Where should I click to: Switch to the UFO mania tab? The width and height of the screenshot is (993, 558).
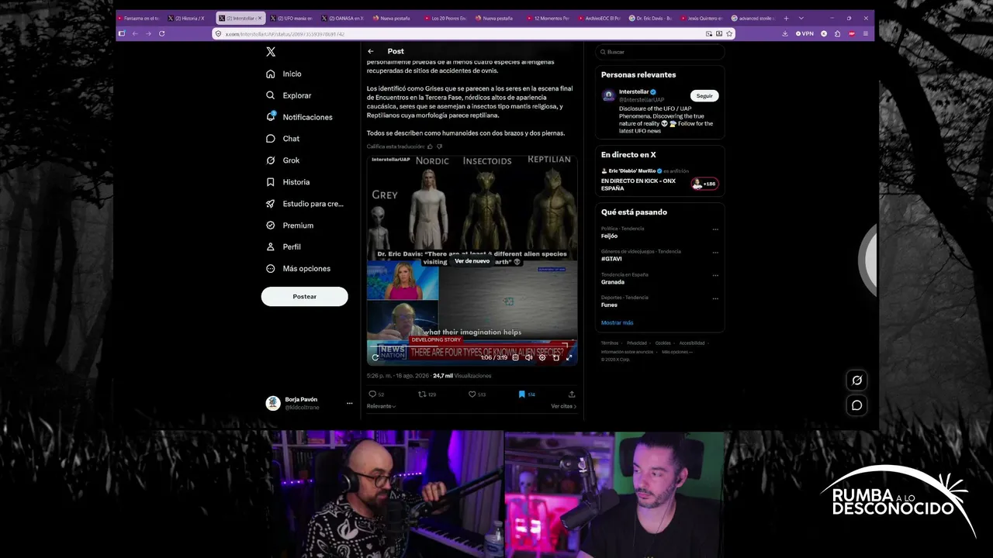(293, 18)
